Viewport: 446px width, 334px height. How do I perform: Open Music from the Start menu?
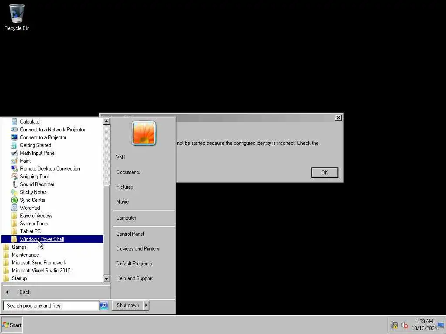click(122, 202)
